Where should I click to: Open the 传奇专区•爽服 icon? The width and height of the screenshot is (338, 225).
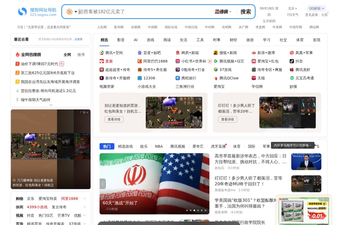[x=254, y=69]
